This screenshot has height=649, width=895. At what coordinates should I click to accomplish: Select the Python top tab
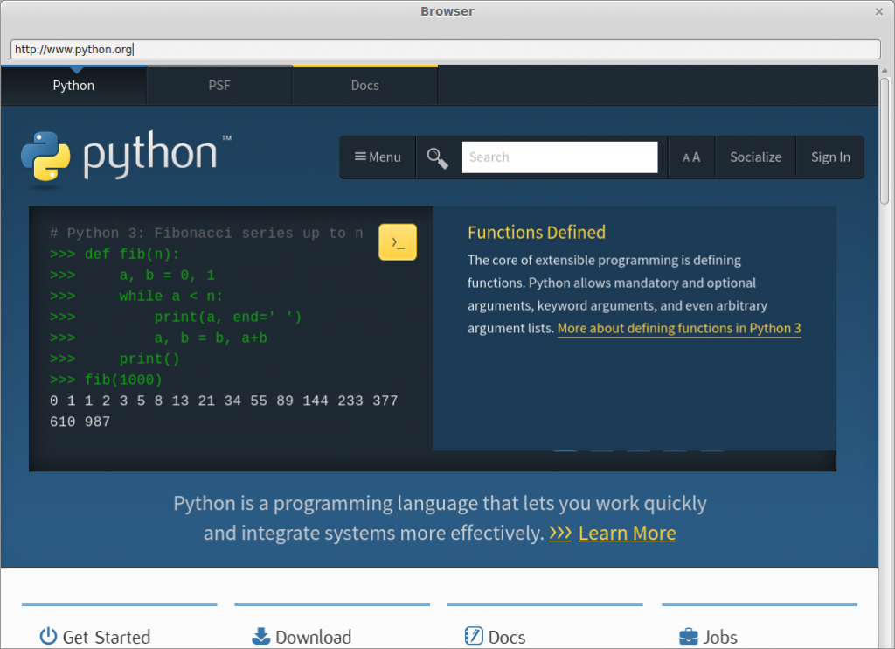click(x=73, y=86)
